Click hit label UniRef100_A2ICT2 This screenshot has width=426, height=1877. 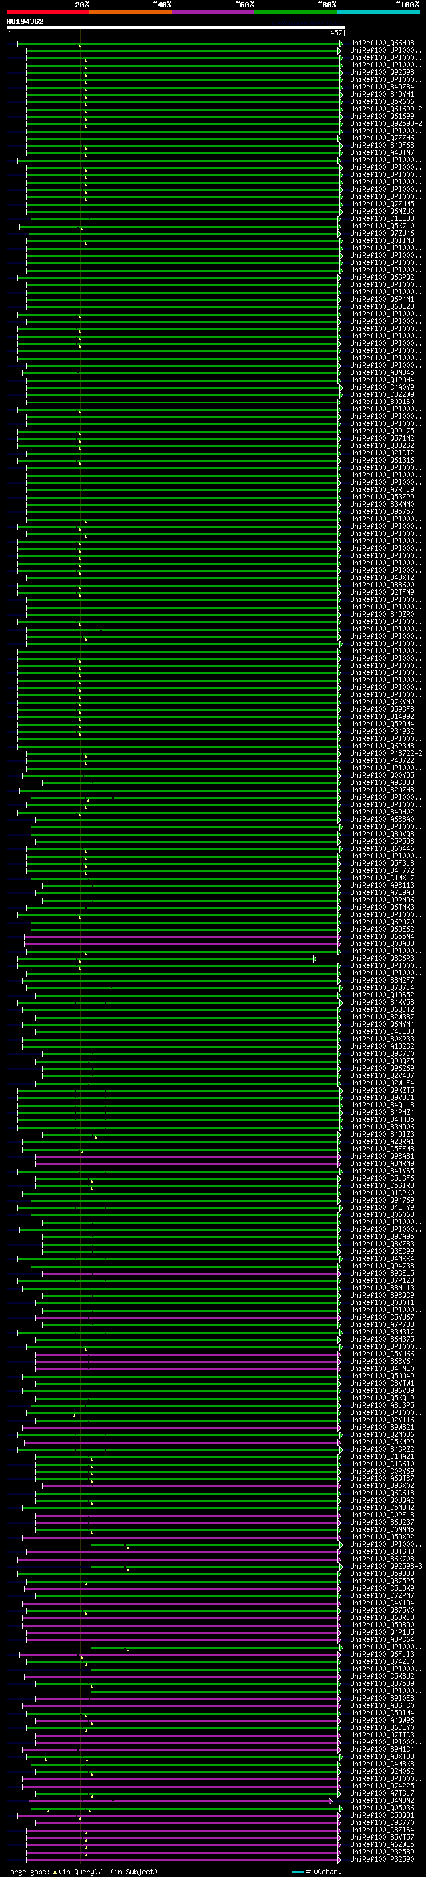point(381,453)
